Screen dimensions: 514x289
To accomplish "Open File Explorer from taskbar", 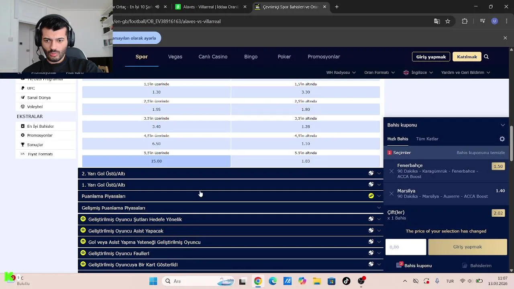I will [x=317, y=281].
